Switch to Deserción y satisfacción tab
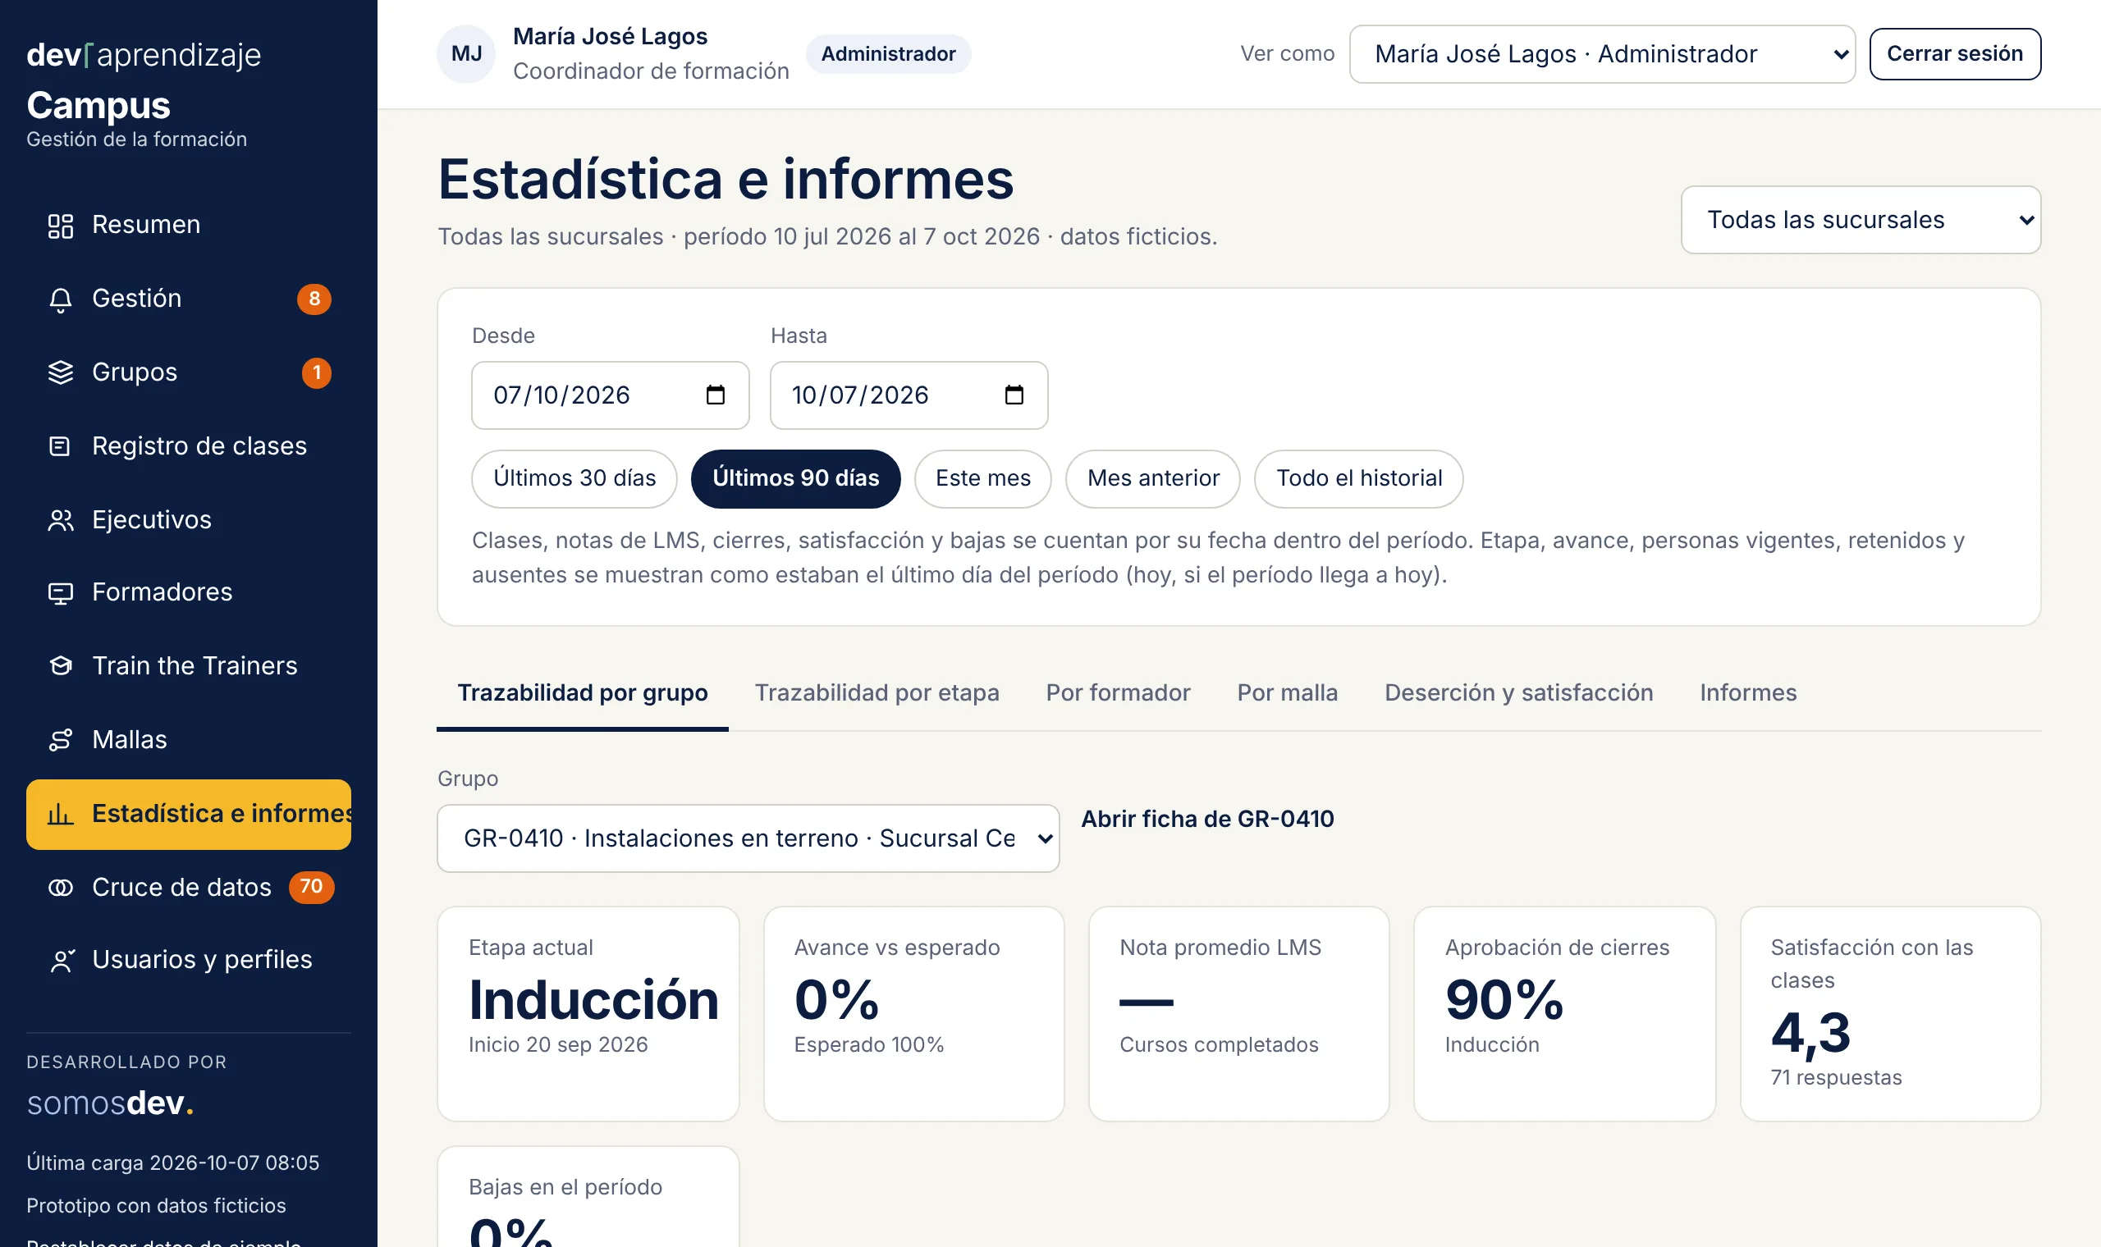The width and height of the screenshot is (2101, 1247). click(1517, 693)
